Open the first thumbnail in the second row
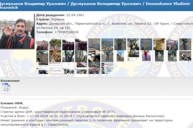This screenshot has height=128, width=193. coord(42,56)
